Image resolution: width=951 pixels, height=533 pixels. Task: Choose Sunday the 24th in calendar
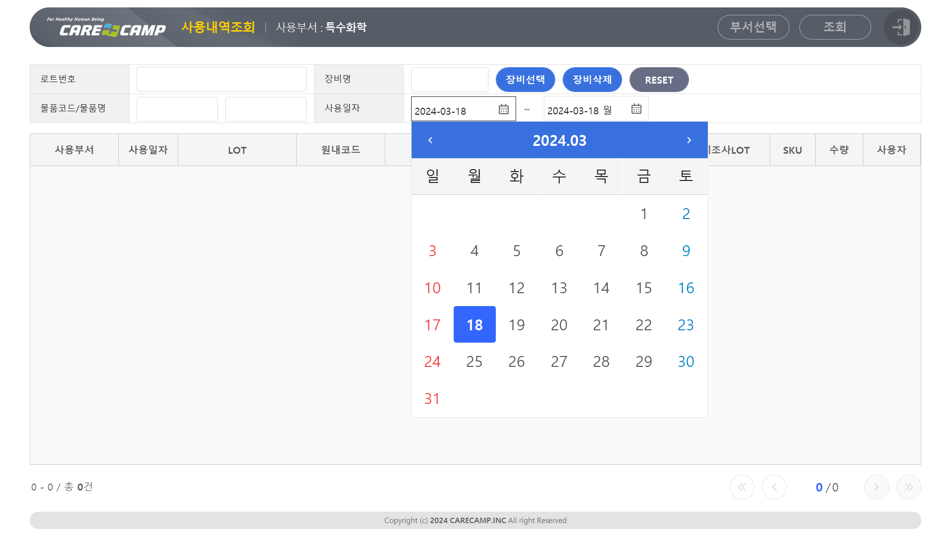click(432, 361)
